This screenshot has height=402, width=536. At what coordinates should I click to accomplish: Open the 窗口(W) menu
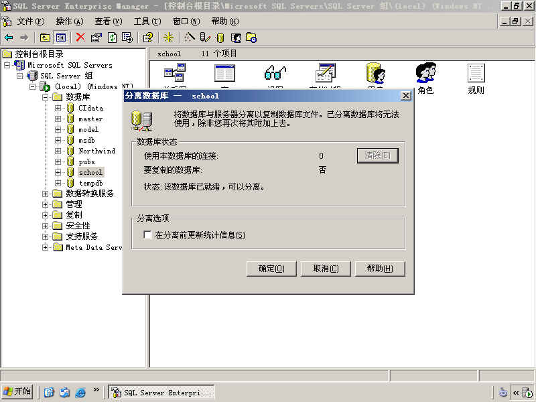186,21
